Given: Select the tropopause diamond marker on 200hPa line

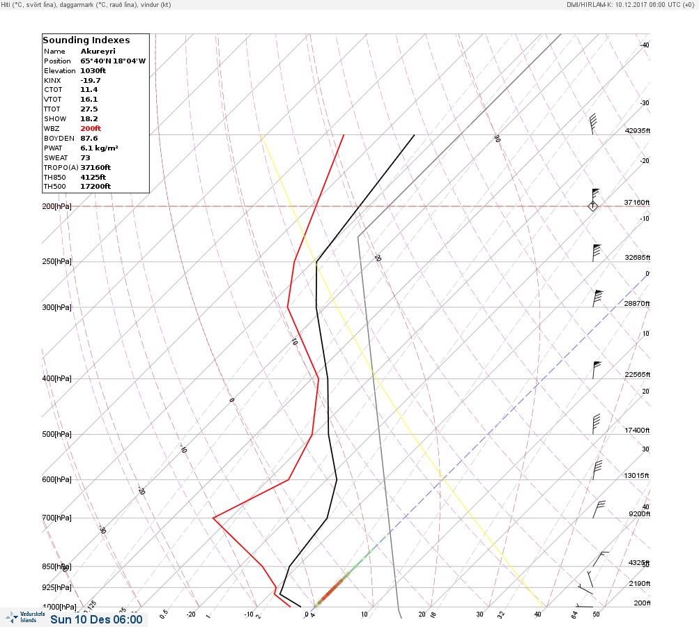Looking at the screenshot, I should [x=592, y=206].
